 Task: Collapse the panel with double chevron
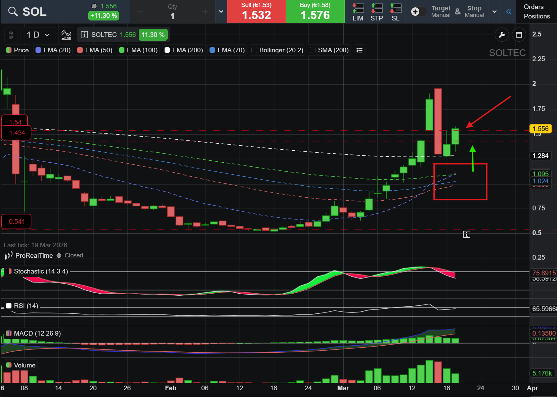(509, 12)
